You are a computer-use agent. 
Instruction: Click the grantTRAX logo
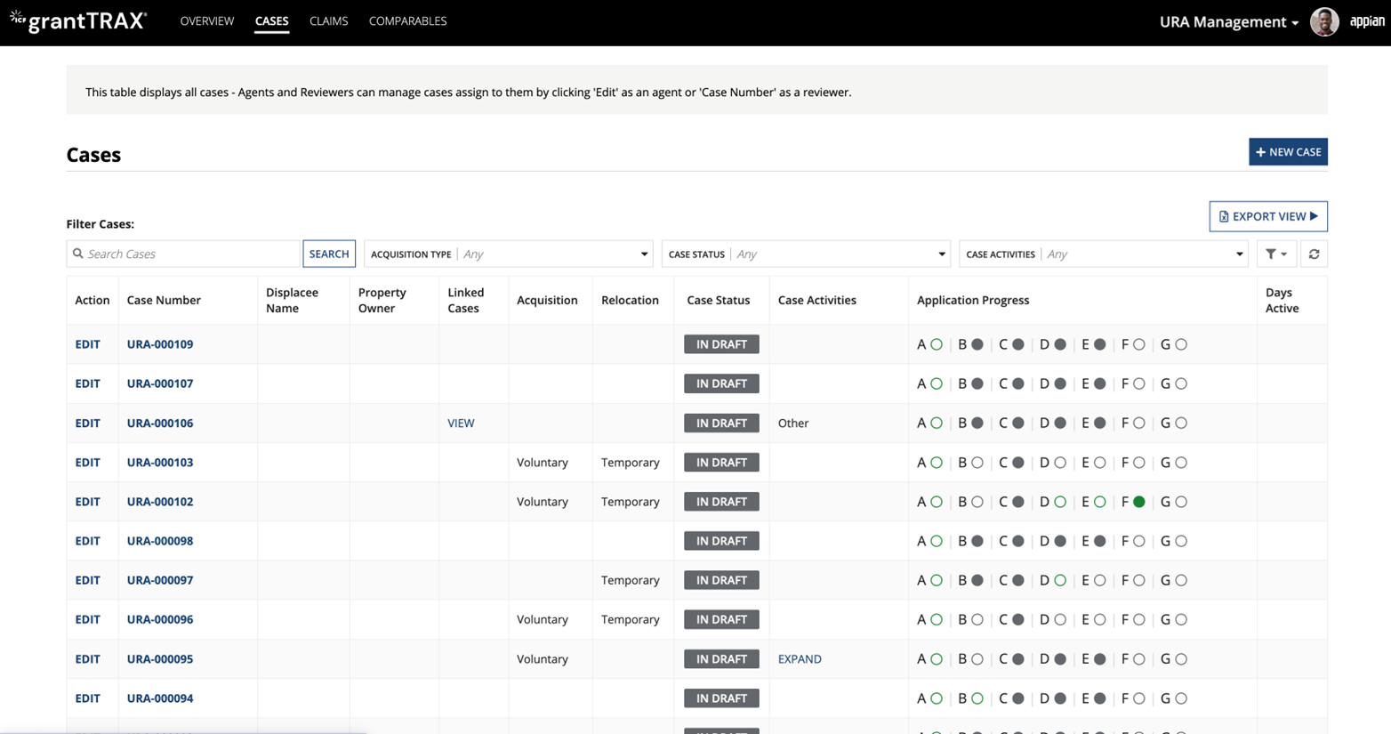click(x=78, y=20)
